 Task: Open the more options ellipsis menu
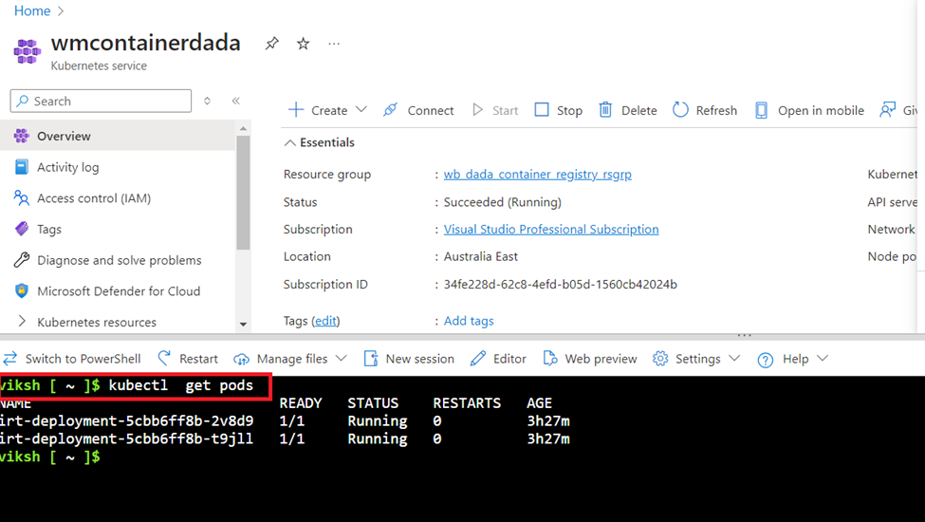(x=334, y=44)
